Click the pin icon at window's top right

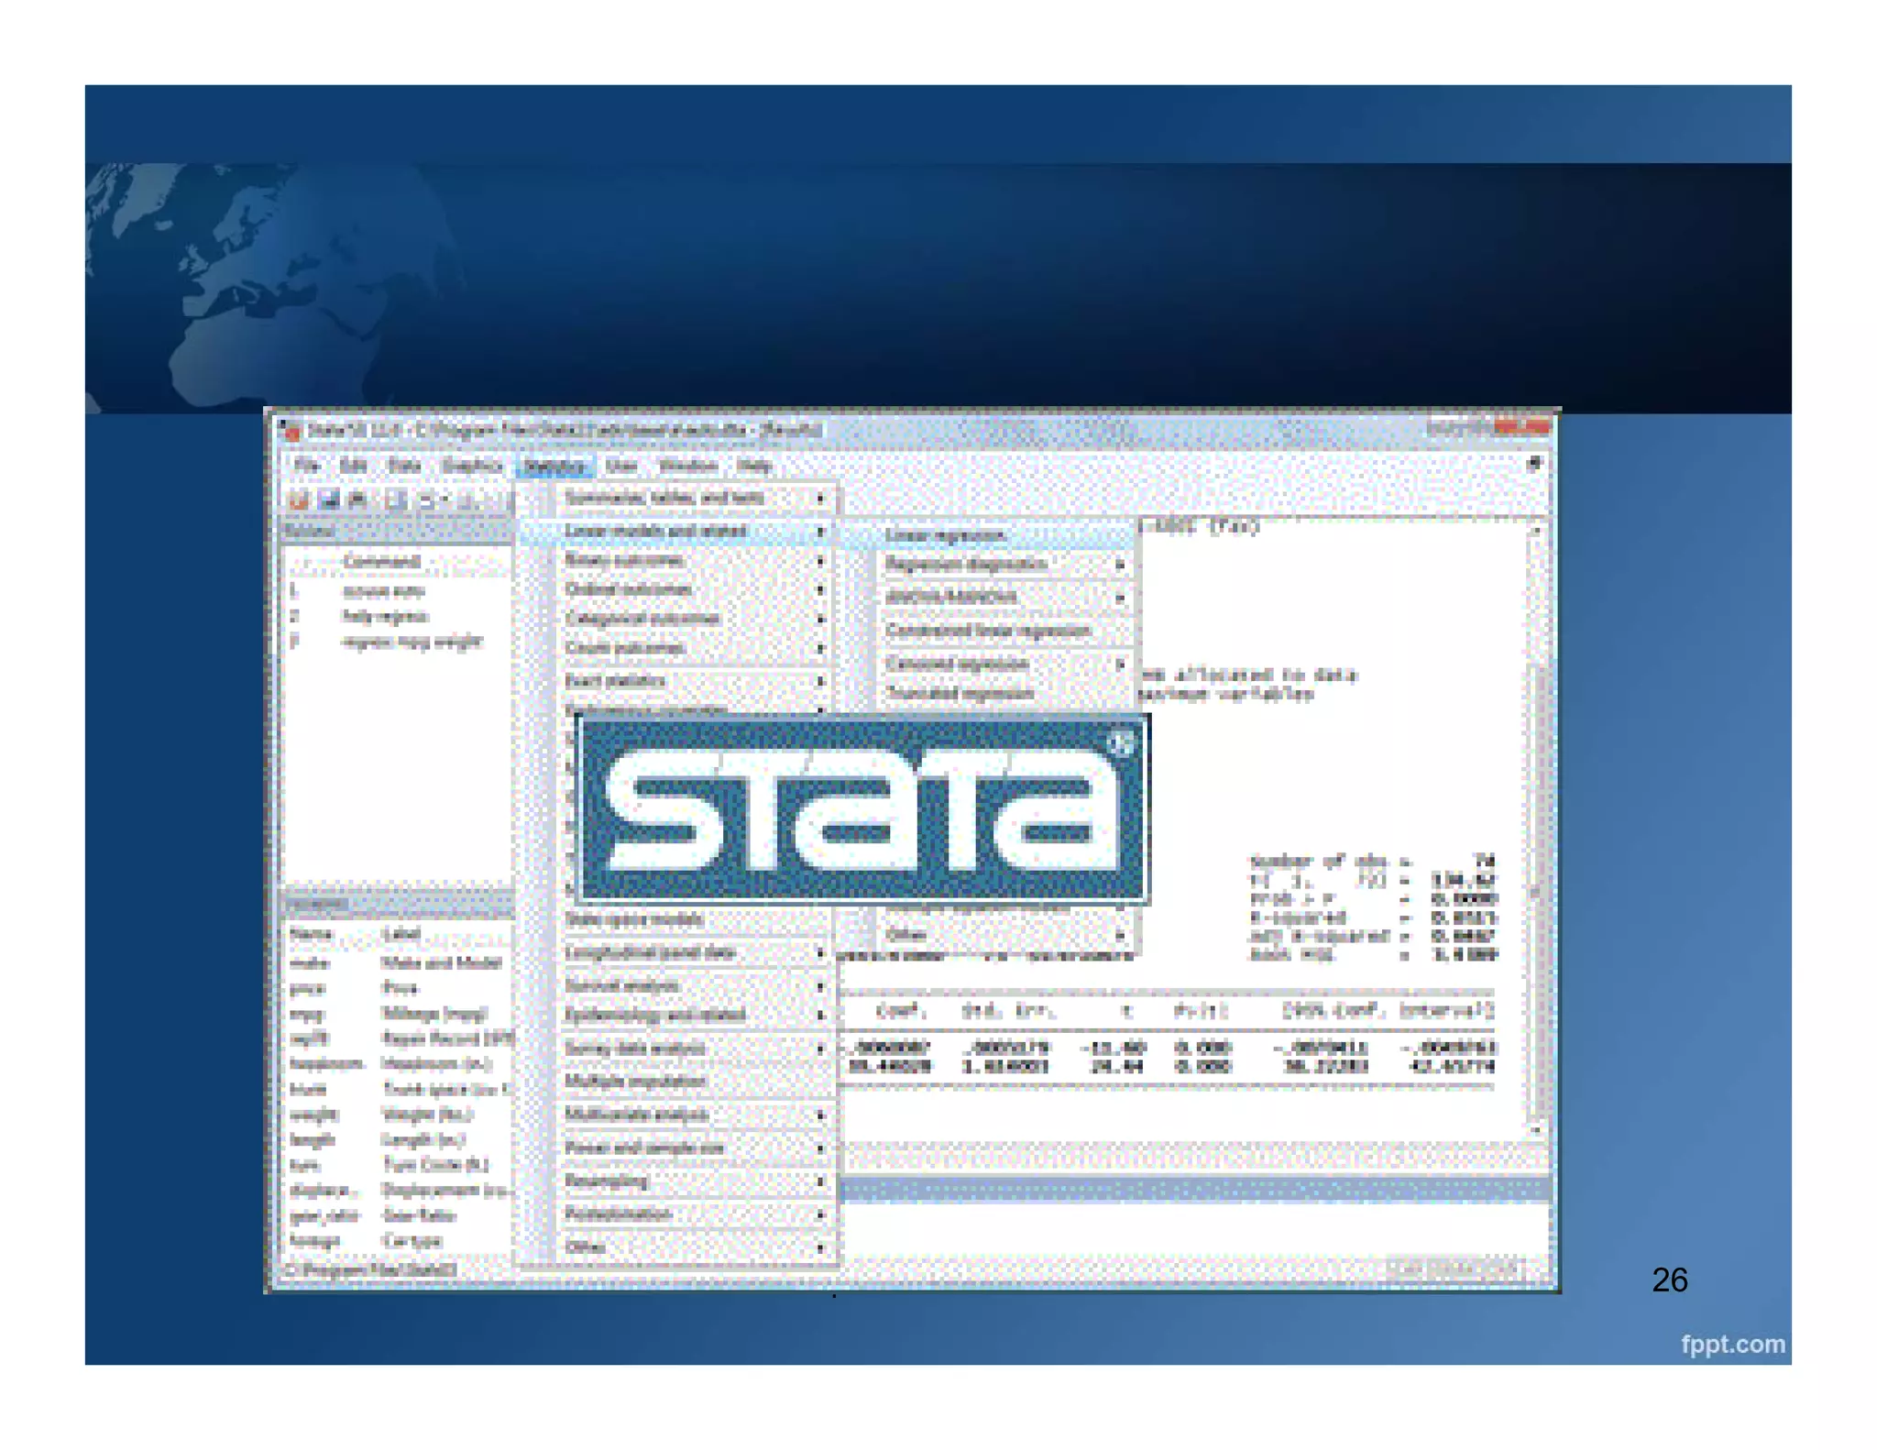pyautogui.click(x=1534, y=464)
